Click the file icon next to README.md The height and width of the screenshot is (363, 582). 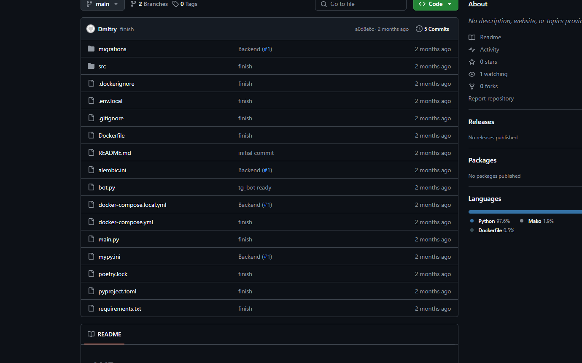coord(91,153)
